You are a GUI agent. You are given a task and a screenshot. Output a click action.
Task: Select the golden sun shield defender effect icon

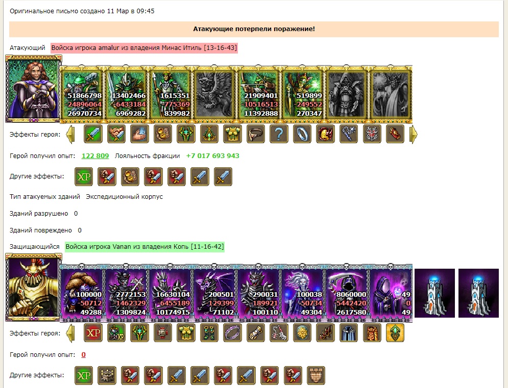[x=302, y=332]
